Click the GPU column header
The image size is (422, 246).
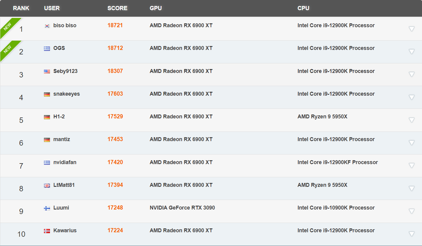click(155, 8)
